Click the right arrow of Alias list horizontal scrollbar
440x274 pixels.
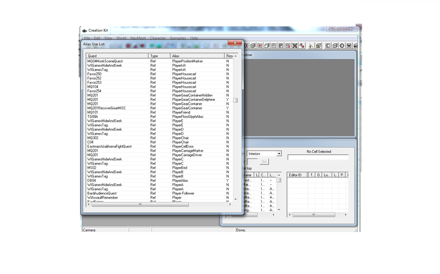[x=230, y=204]
